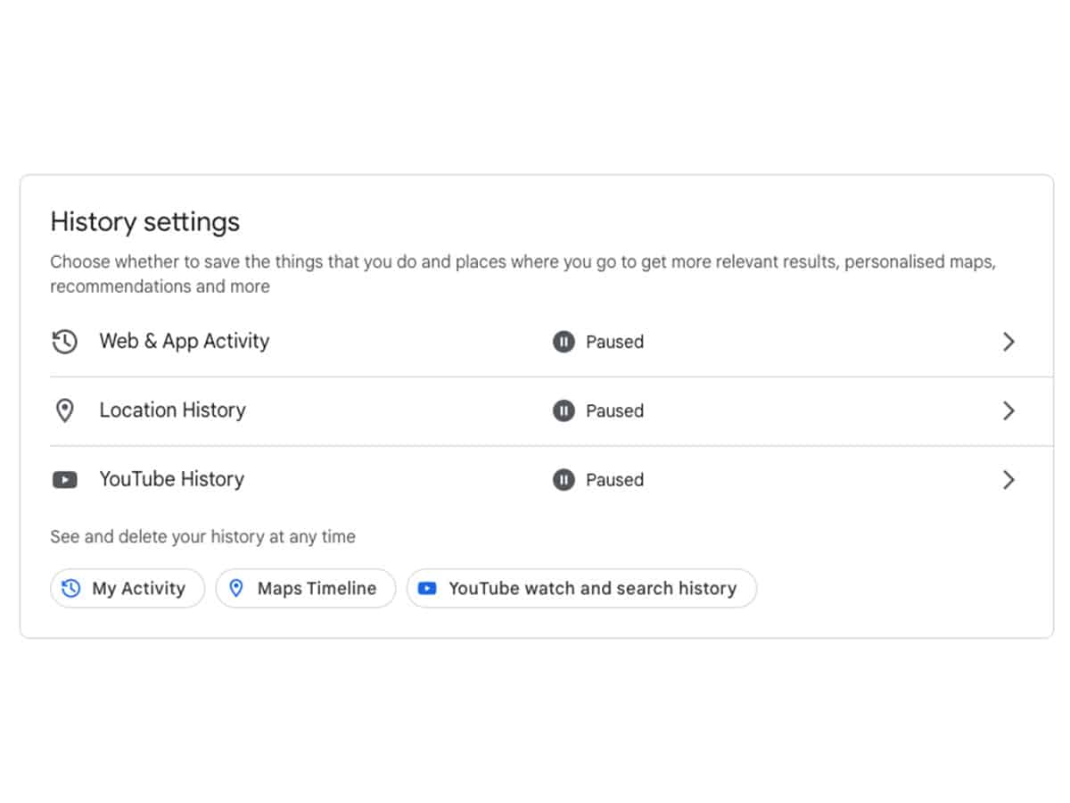Click the blue pin icon on Maps Timeline chip
This screenshot has width=1070, height=803.
(x=236, y=589)
